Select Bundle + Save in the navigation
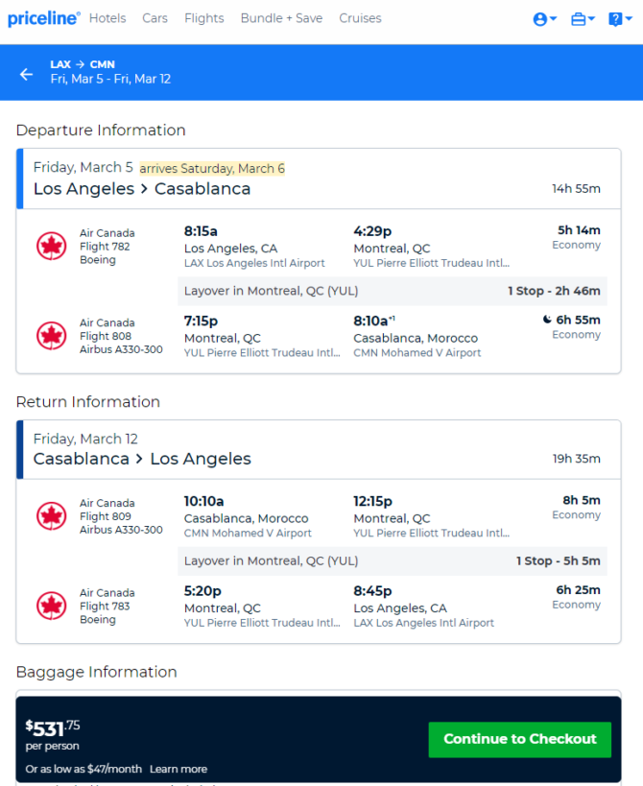643x786 pixels. [x=281, y=18]
